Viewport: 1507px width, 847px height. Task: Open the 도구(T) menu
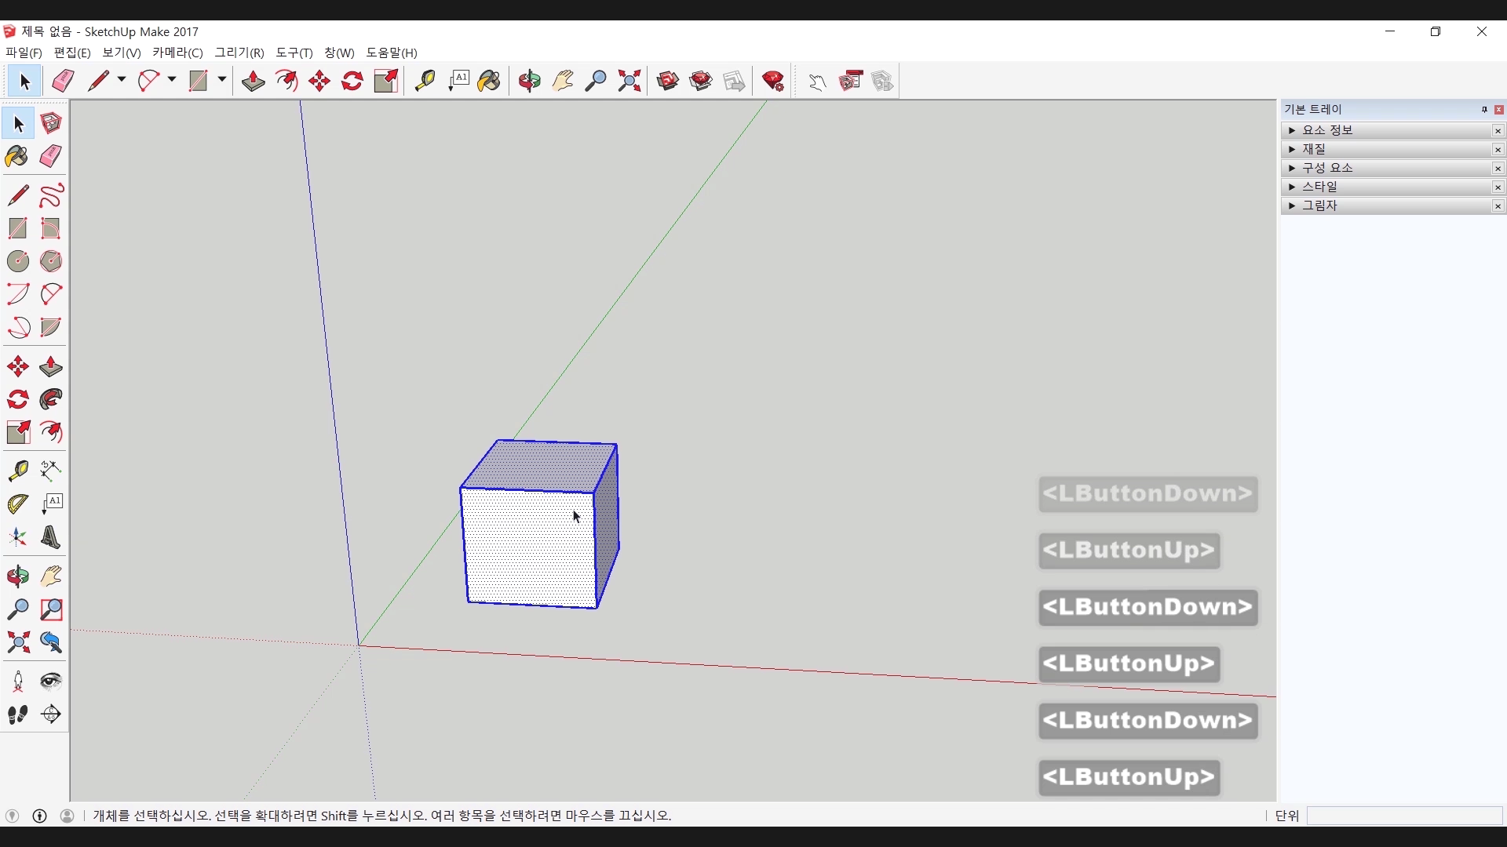294,53
